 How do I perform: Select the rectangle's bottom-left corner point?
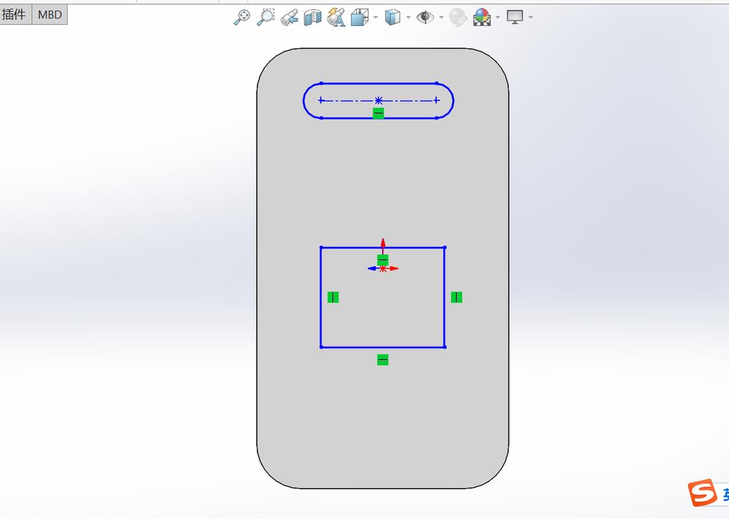[x=321, y=347]
